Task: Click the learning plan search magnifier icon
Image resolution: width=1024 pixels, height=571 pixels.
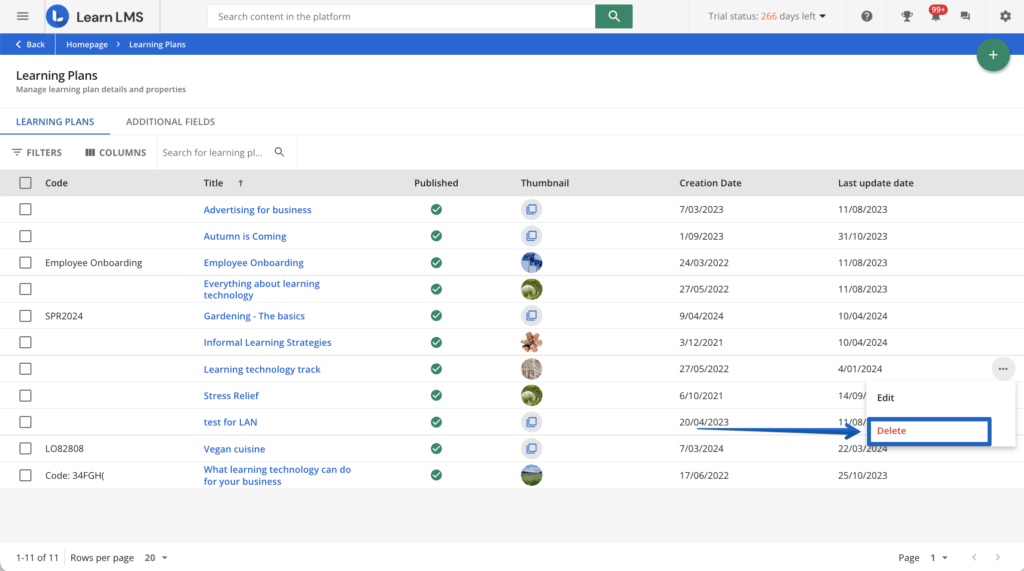Action: tap(279, 152)
